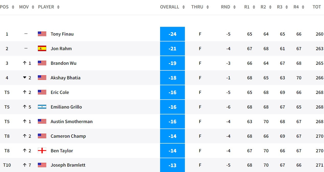Sort by R4 round scores
Image resolution: width=324 pixels, height=172 pixels.
(x=299, y=7)
